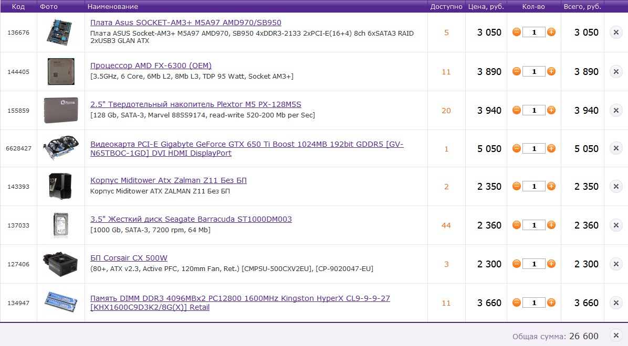Click quantity field for Corsair CX 500W
Viewport: 628px width, 346px height.
point(534,264)
